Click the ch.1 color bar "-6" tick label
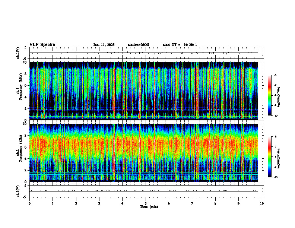Screen dimensions: 295x228 pyautogui.click(x=275, y=75)
